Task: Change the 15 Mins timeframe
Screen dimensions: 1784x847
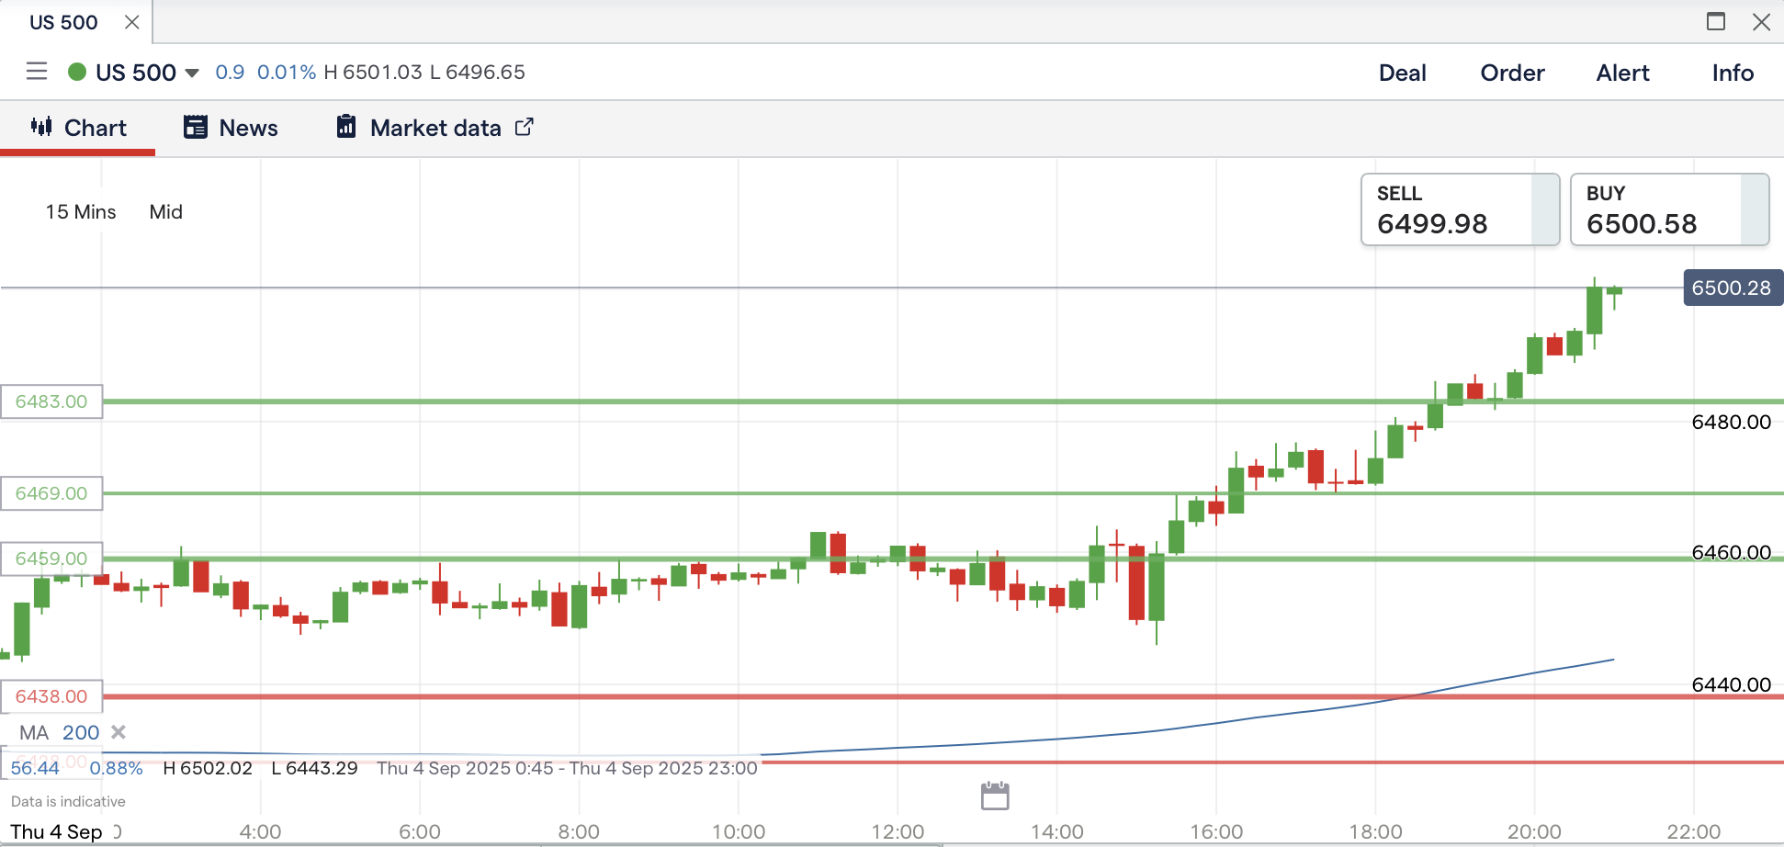Action: 81,212
